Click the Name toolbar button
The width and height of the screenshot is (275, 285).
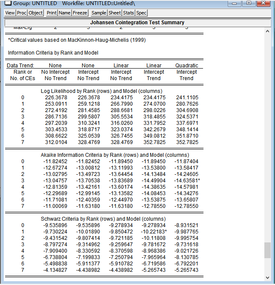pos(65,13)
